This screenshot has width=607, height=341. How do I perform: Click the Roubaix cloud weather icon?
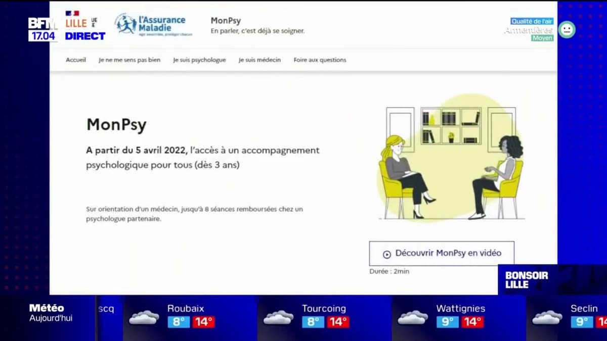[143, 317]
